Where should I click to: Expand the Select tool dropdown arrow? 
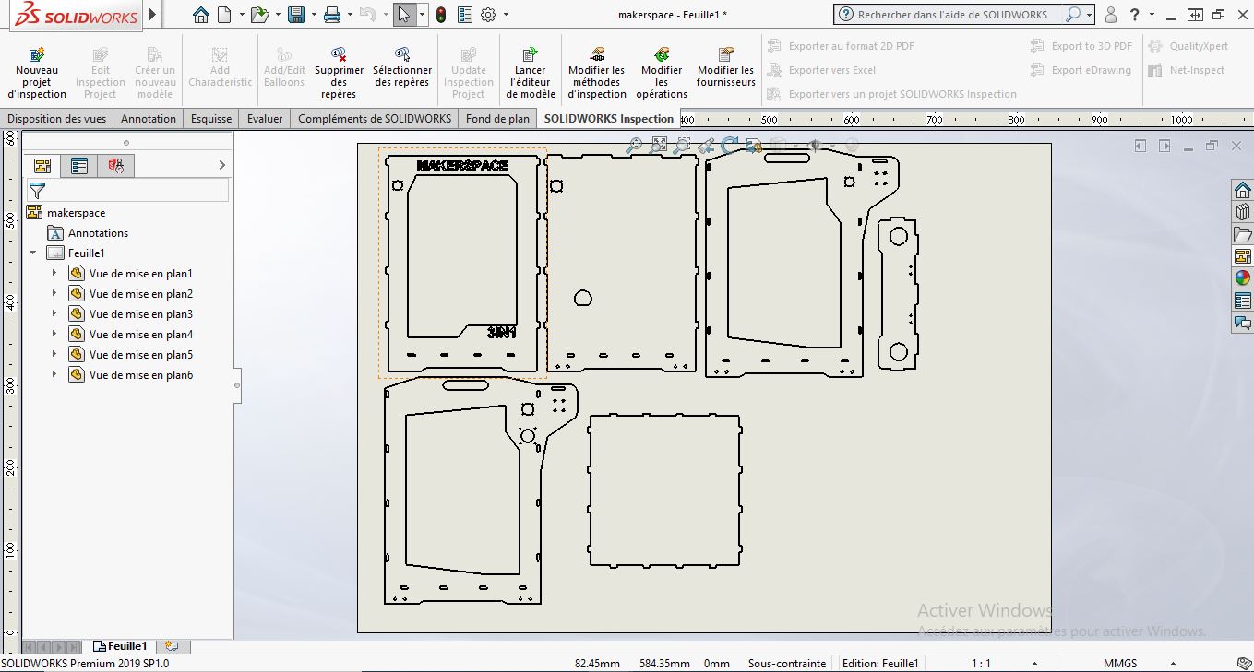tap(422, 15)
